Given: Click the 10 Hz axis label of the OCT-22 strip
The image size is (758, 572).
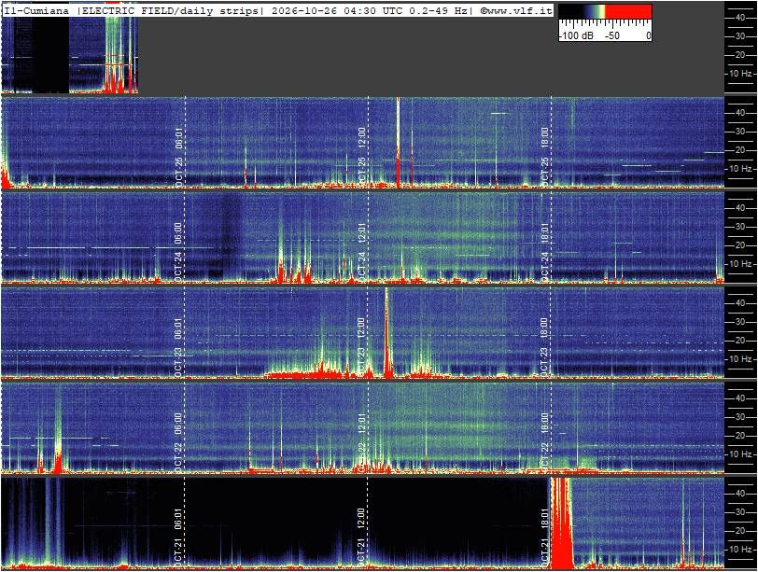Looking at the screenshot, I should pyautogui.click(x=741, y=454).
